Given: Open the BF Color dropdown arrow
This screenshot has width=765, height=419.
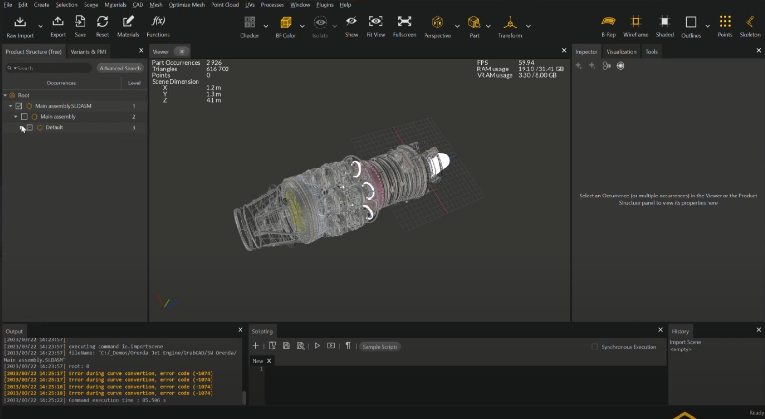Looking at the screenshot, I should (x=302, y=26).
